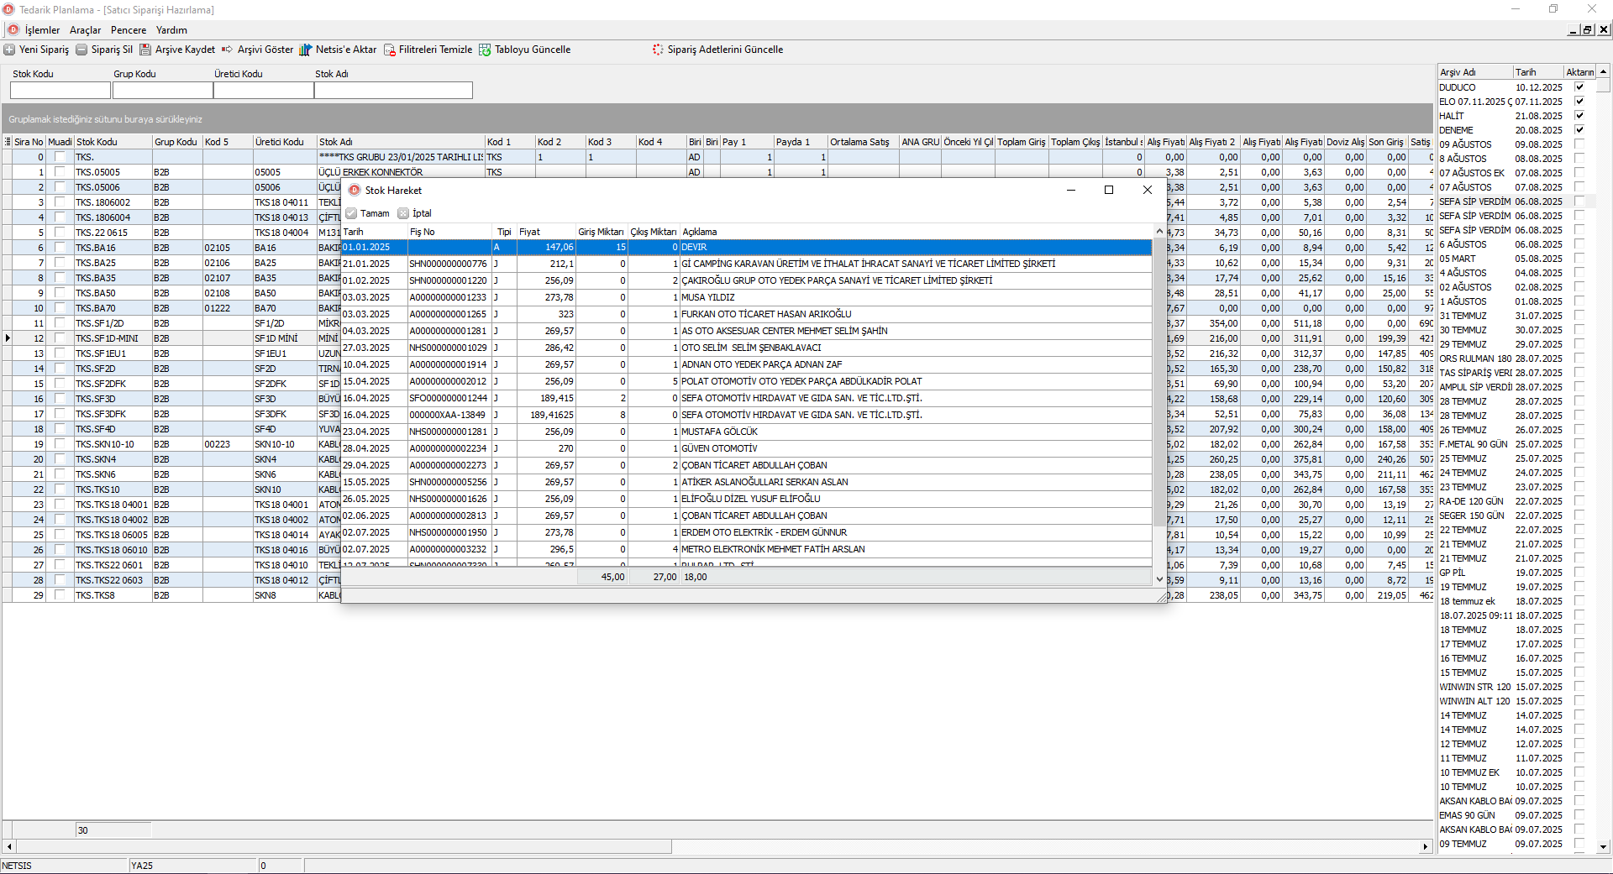Screen dimensions: 1613x874
Task: Clear filters with Filitreleri Temizle icon
Action: click(390, 50)
